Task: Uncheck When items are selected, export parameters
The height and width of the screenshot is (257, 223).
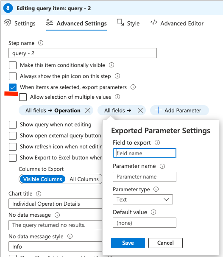Action: (x=13, y=87)
